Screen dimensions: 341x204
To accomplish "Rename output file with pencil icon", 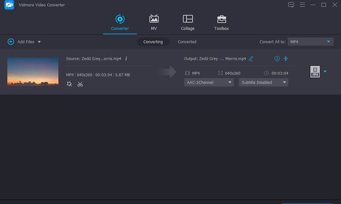I will click(251, 59).
